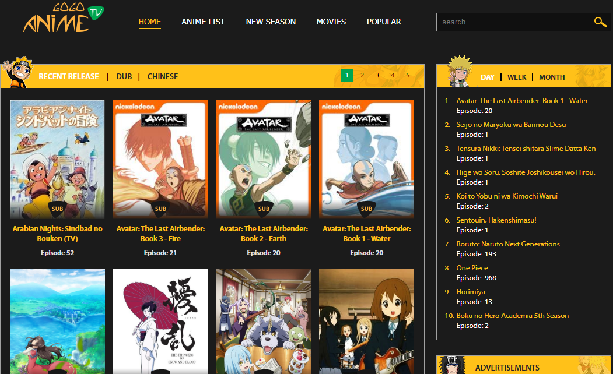Screen dimensions: 613x374
Task: Open the Popular menu item
Action: click(x=384, y=22)
